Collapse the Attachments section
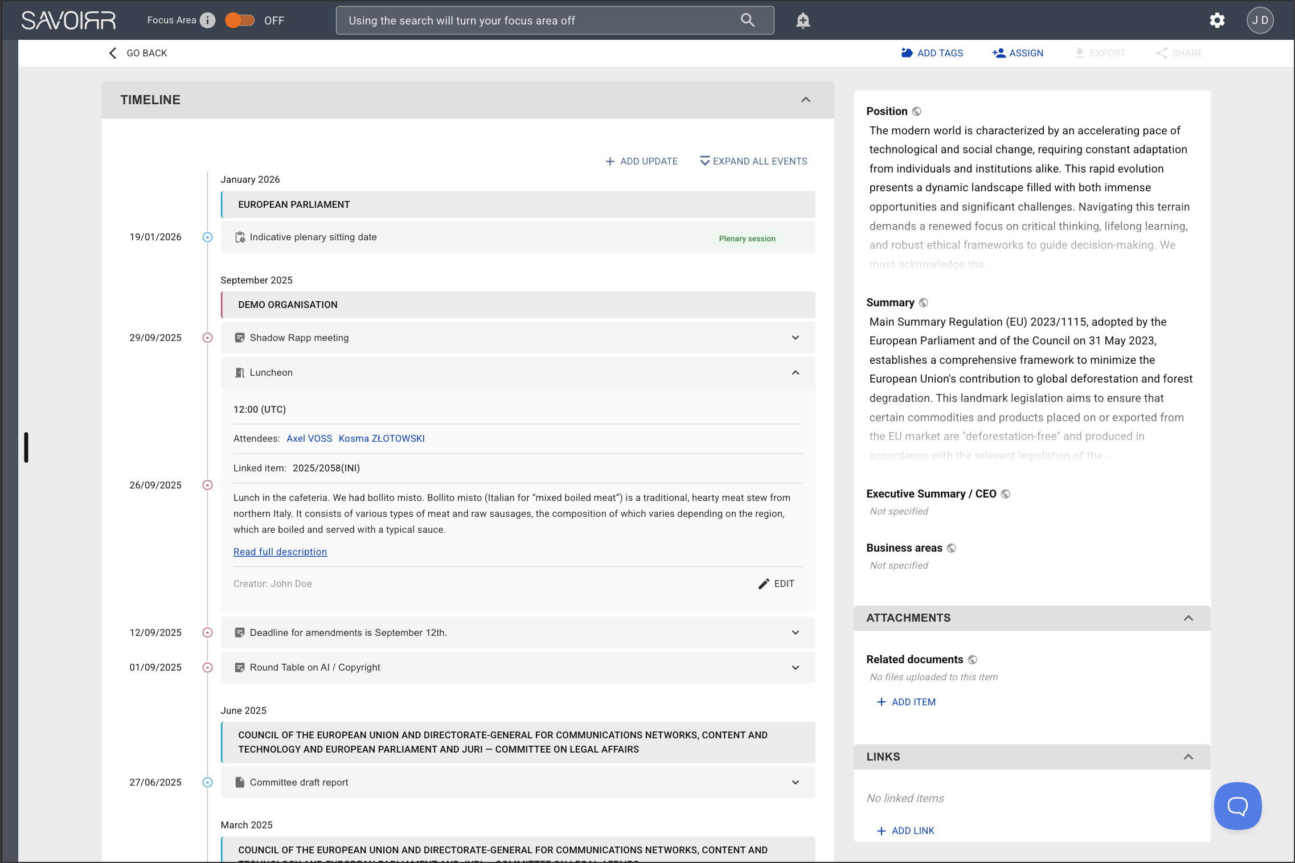 pos(1188,618)
